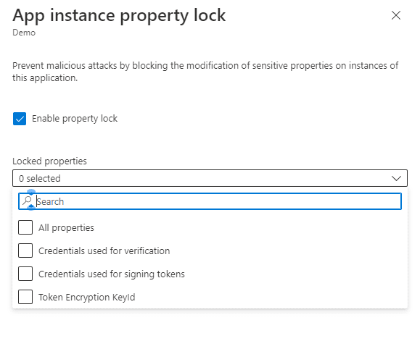Select the 'All properties' option label
This screenshot has width=420, height=341.
click(66, 227)
